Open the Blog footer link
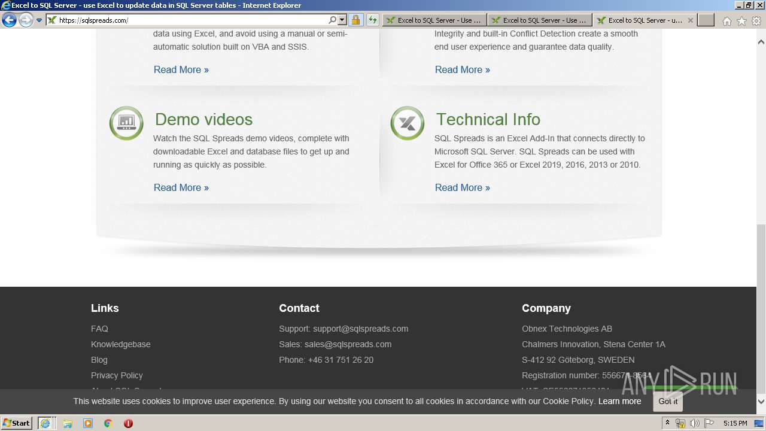 point(99,360)
